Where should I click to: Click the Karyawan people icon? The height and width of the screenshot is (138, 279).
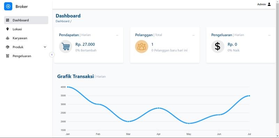point(7,38)
